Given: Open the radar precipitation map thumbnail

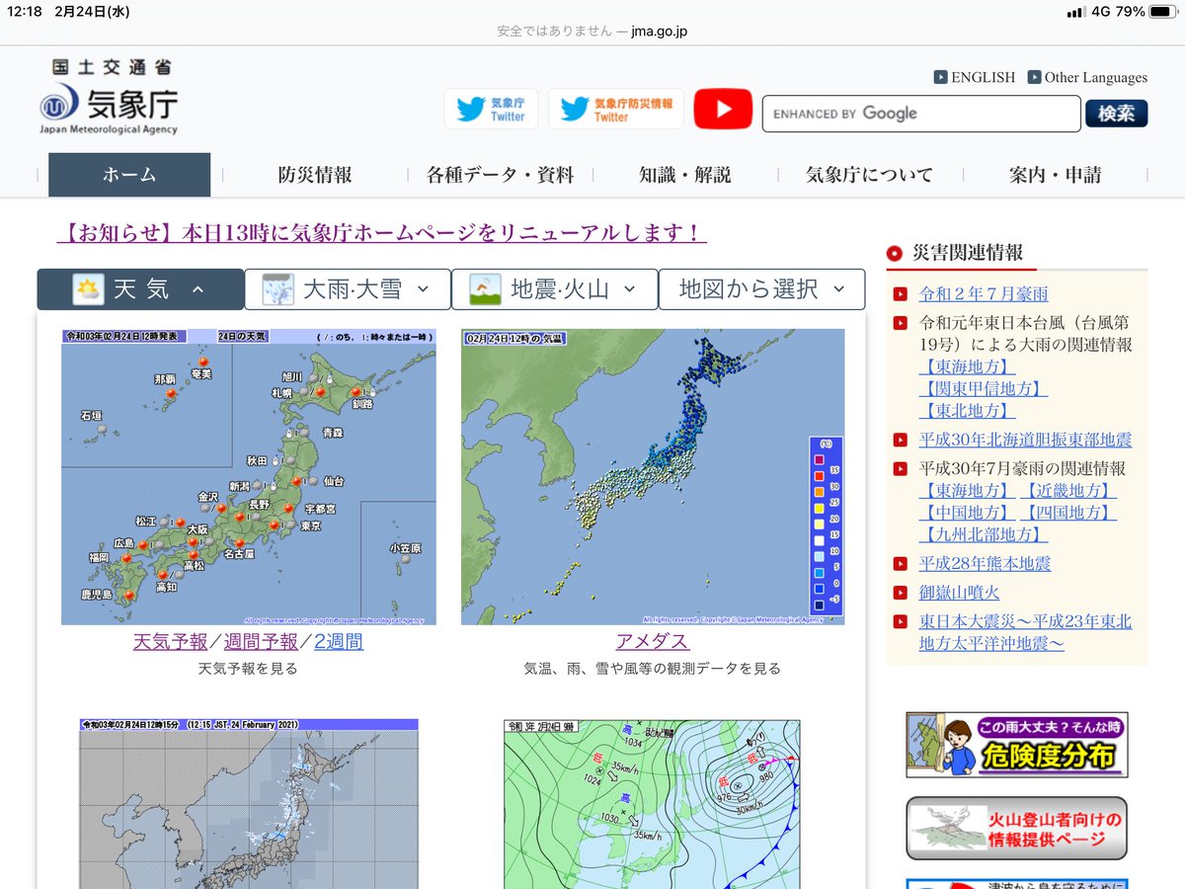Looking at the screenshot, I should pos(249,803).
